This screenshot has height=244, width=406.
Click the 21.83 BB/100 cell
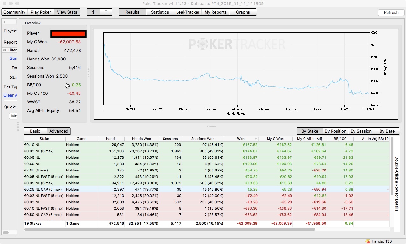[x=348, y=157]
